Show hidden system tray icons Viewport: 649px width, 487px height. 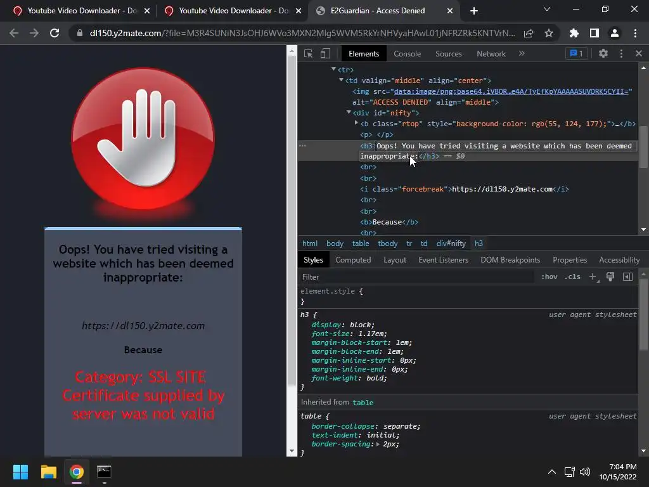pos(552,472)
